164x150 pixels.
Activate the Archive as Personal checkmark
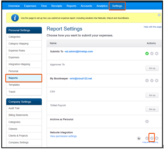(147, 121)
